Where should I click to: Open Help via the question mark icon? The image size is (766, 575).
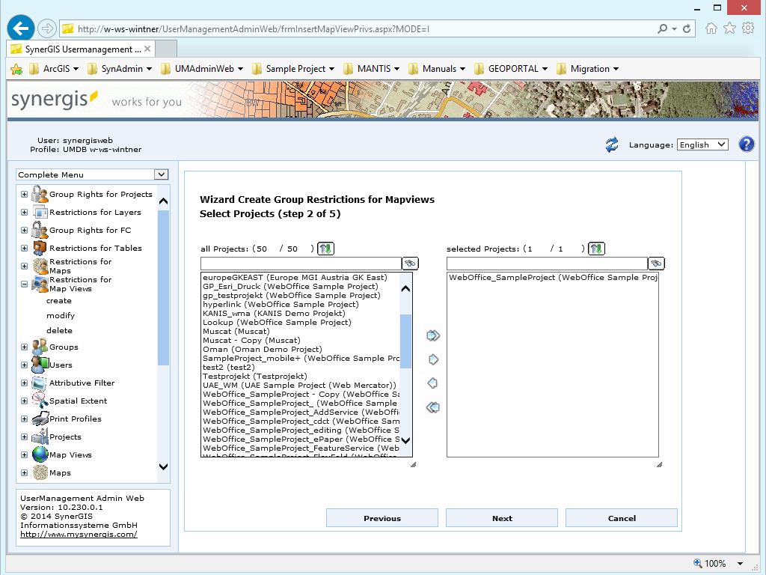[x=747, y=144]
